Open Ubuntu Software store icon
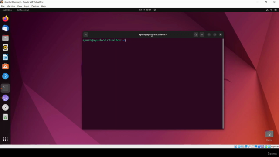 5,67
